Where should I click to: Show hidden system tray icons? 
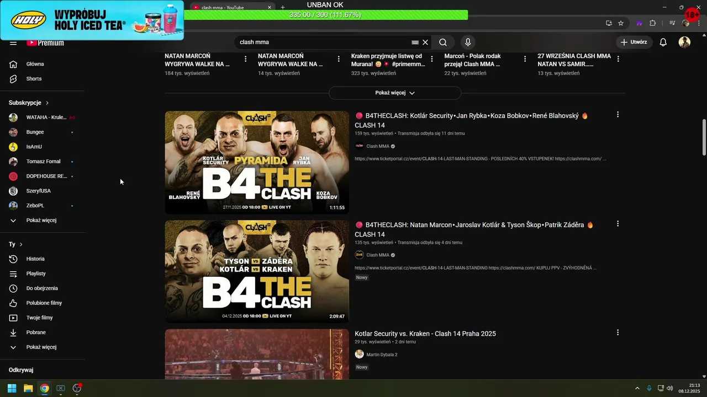pos(637,388)
